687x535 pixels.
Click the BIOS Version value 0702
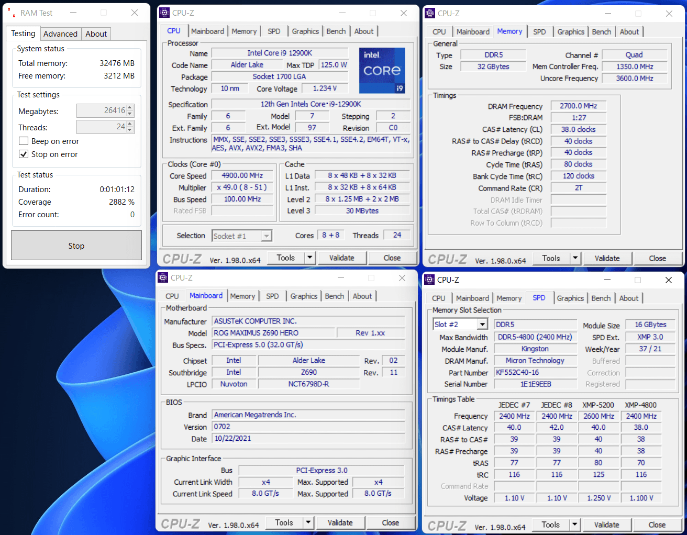point(308,427)
